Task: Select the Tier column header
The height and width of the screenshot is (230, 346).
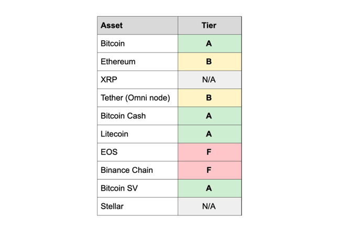Action: 210,25
